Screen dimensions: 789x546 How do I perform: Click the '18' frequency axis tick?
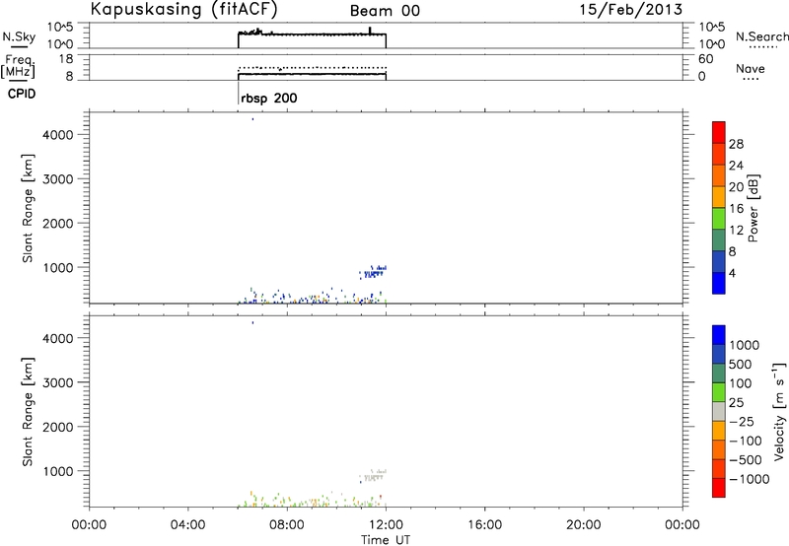tap(66, 59)
